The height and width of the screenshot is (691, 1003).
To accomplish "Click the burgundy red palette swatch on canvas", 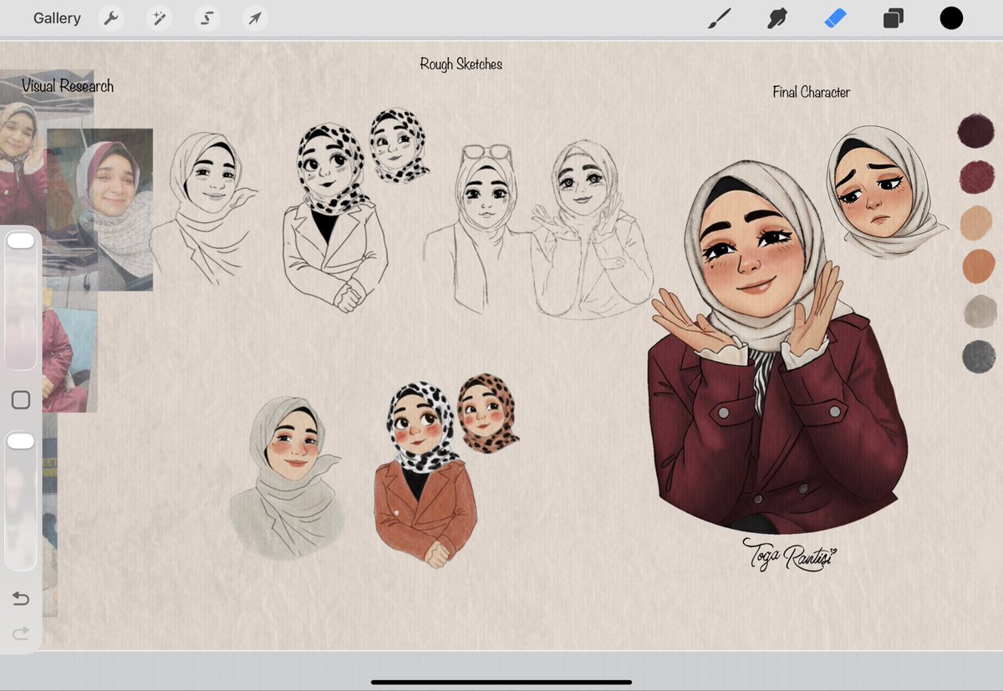I will 976,177.
